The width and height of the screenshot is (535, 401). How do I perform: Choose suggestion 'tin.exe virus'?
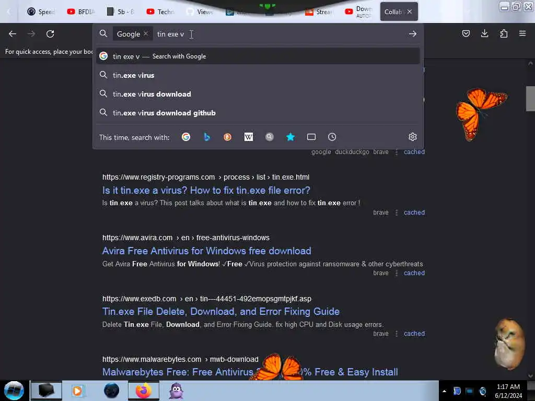[x=258, y=75]
